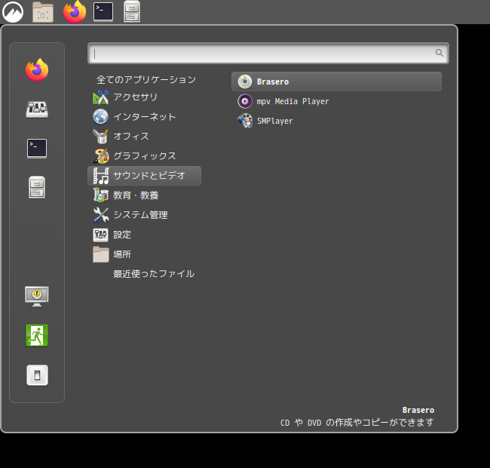Viewport: 490px width, 468px height.
Task: Click the mountain logo menu button on panel
Action: (13, 12)
